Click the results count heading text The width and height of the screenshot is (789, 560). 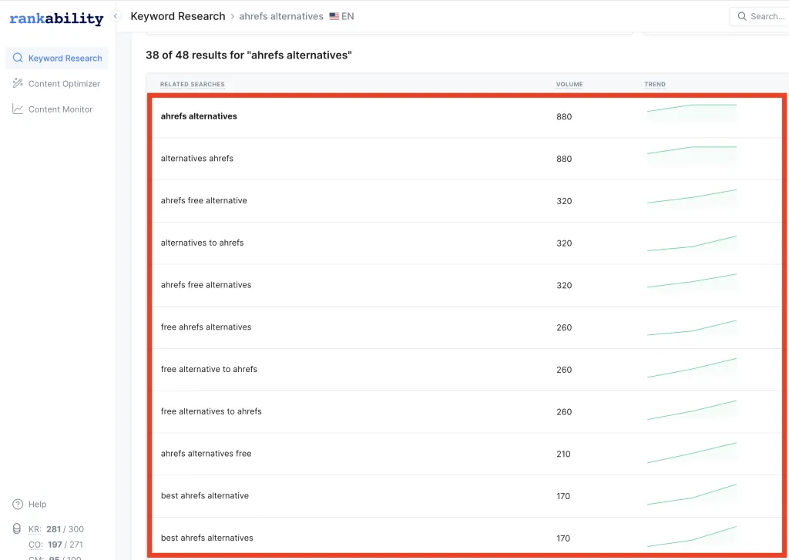click(x=249, y=55)
